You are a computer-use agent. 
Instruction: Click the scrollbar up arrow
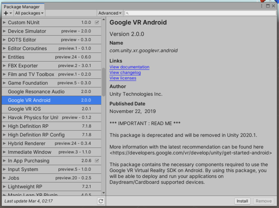(x=104, y=19)
